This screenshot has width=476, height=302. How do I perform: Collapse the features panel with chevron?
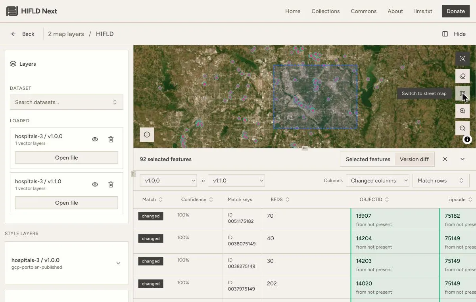pos(463,159)
